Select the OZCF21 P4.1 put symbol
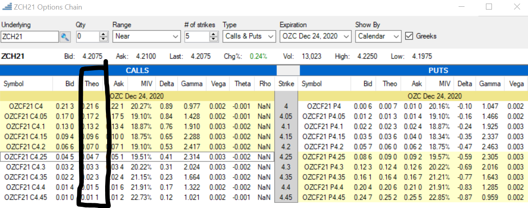The height and width of the screenshot is (208, 528). (324, 127)
